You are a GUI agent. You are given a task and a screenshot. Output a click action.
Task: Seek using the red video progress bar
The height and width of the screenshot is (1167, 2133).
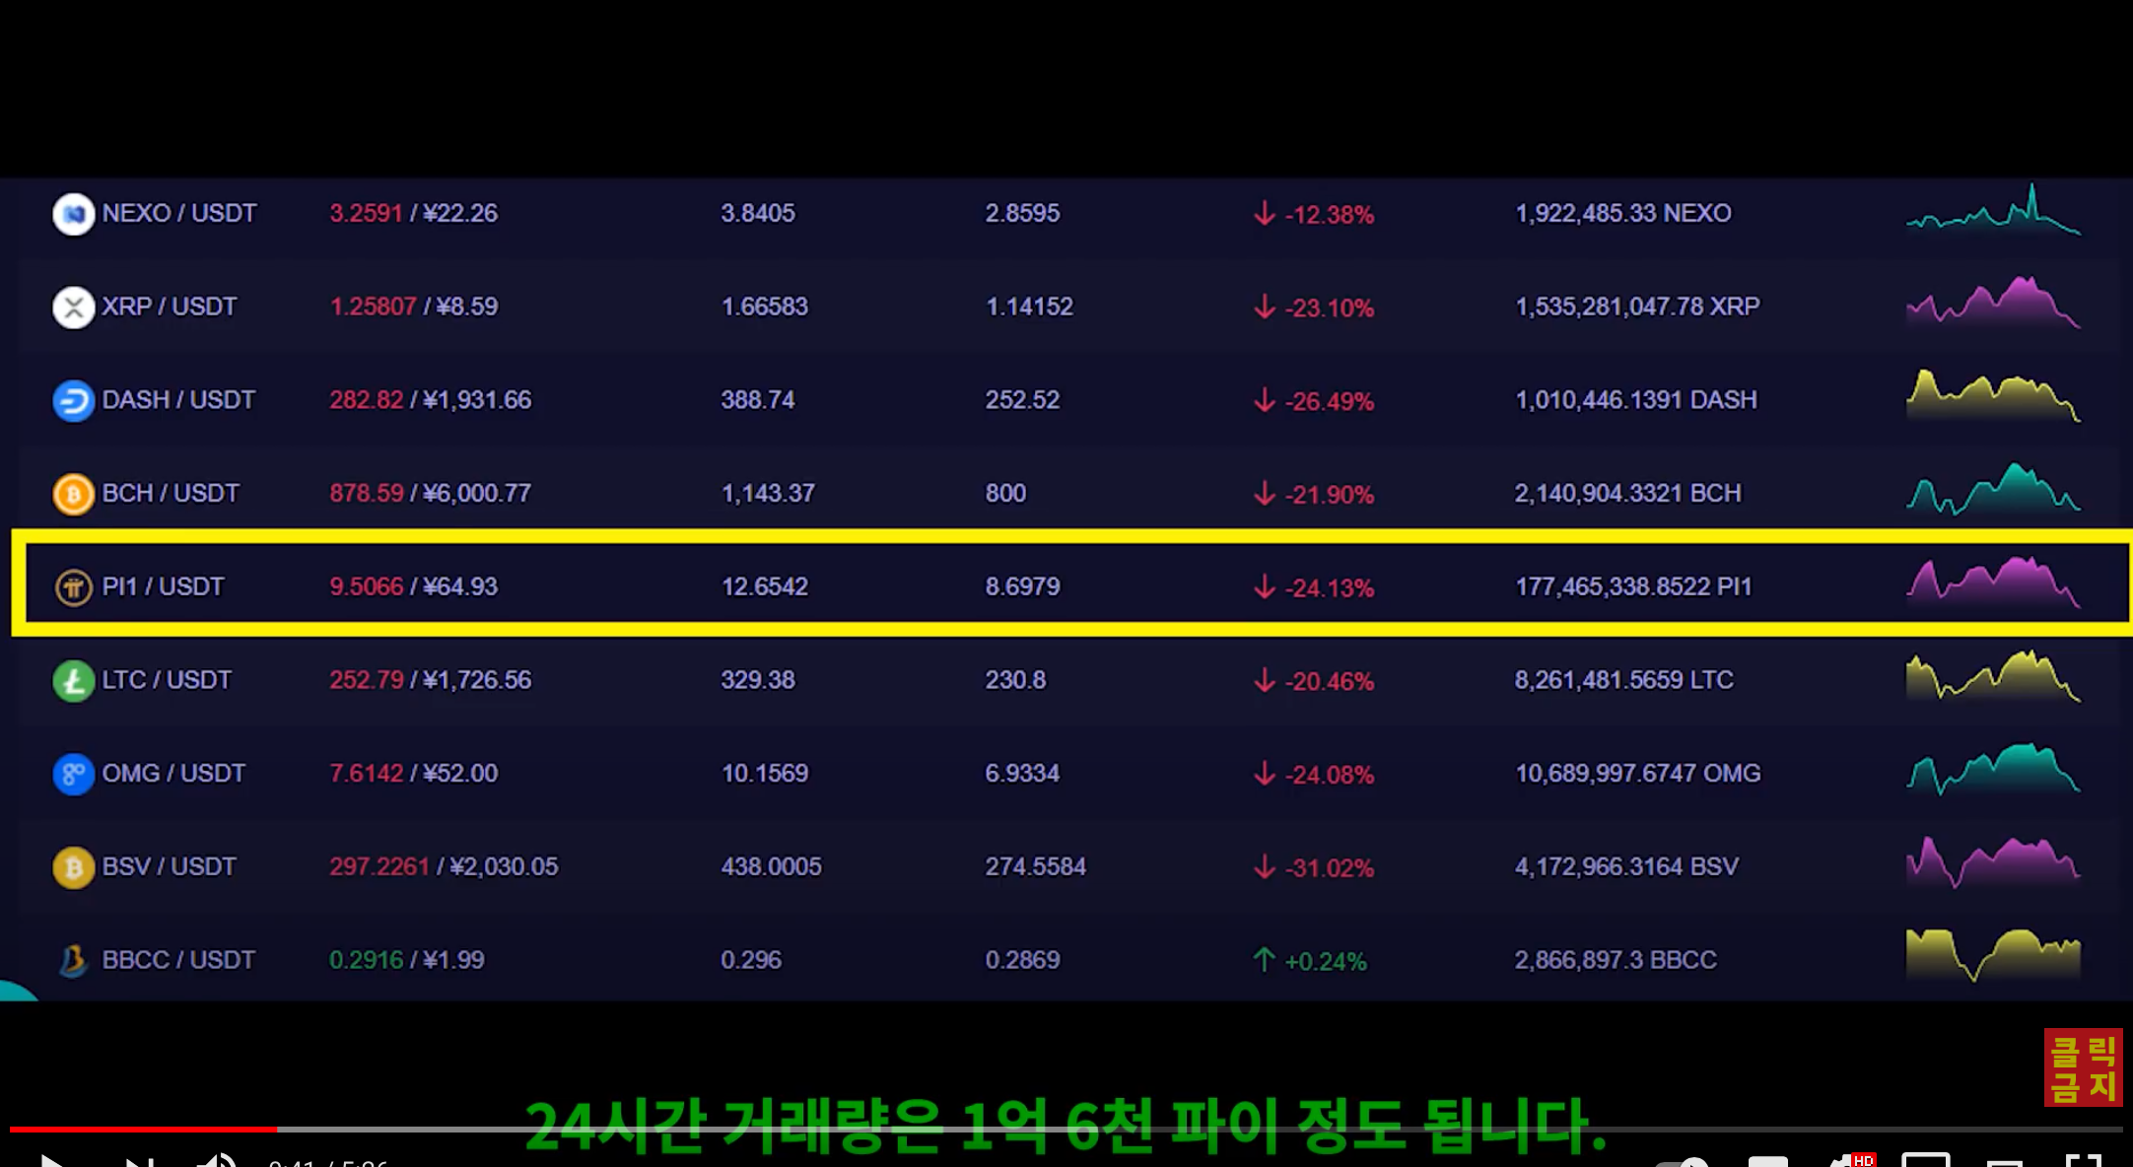(143, 1130)
